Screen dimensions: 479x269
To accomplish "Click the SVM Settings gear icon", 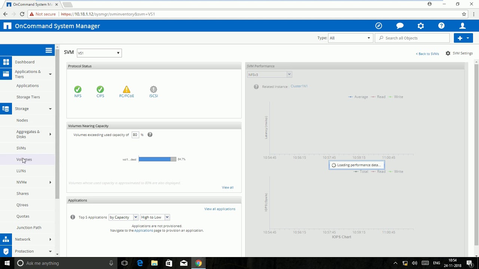I will pyautogui.click(x=448, y=53).
